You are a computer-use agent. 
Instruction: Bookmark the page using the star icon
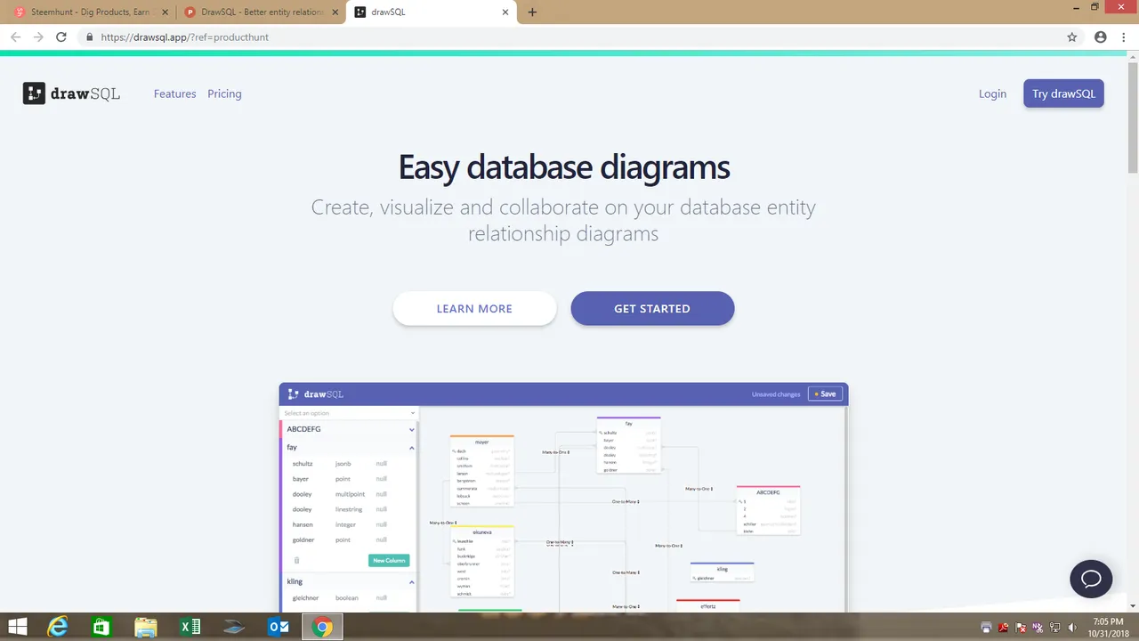pos(1072,37)
